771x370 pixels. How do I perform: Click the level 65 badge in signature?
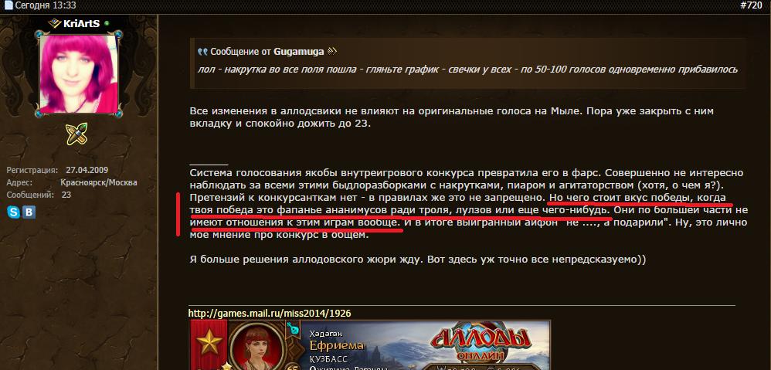point(293,367)
